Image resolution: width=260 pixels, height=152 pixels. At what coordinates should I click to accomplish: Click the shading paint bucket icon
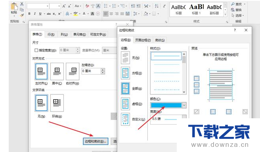(146, 13)
